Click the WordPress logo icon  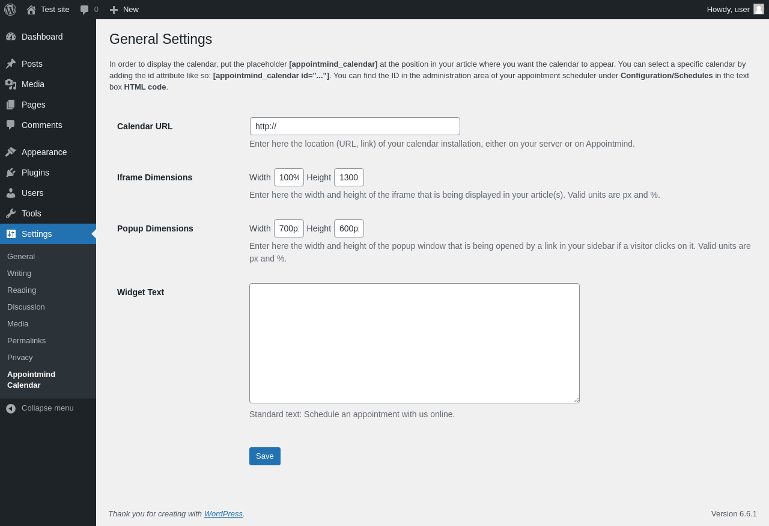tap(10, 10)
